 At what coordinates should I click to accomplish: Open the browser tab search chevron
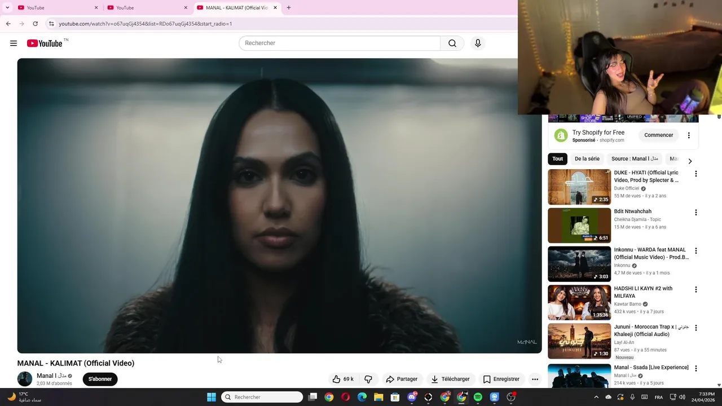tap(7, 7)
